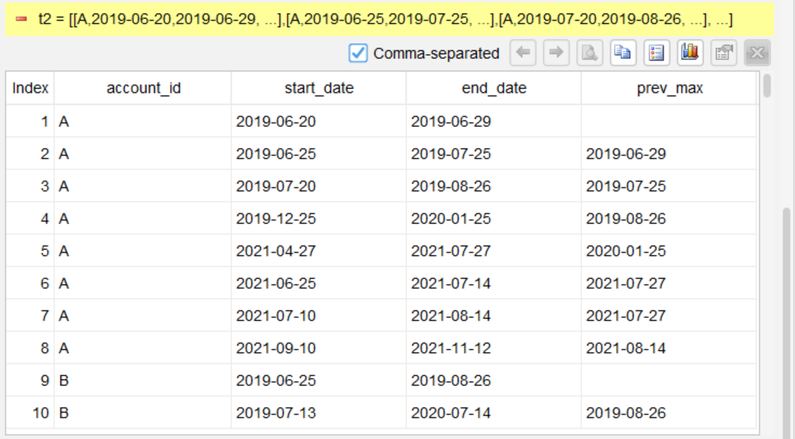Select the account_id column header
Viewport: 795px width, 439px height.
(143, 89)
